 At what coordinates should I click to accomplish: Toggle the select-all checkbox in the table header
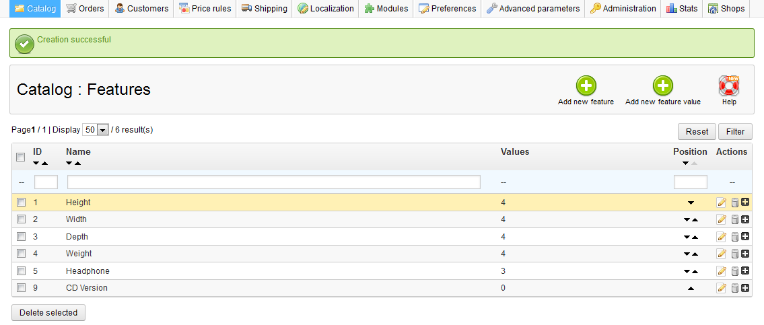21,156
